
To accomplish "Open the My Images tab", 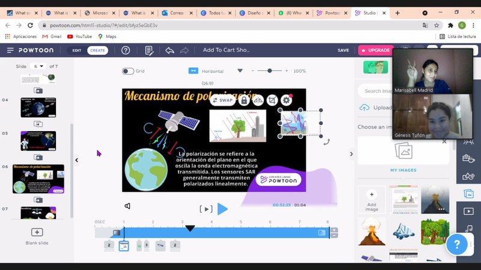I will click(x=403, y=170).
